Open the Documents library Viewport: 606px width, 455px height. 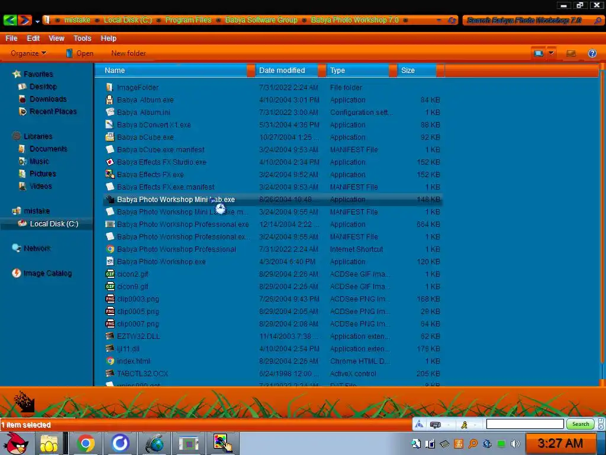[x=49, y=149]
